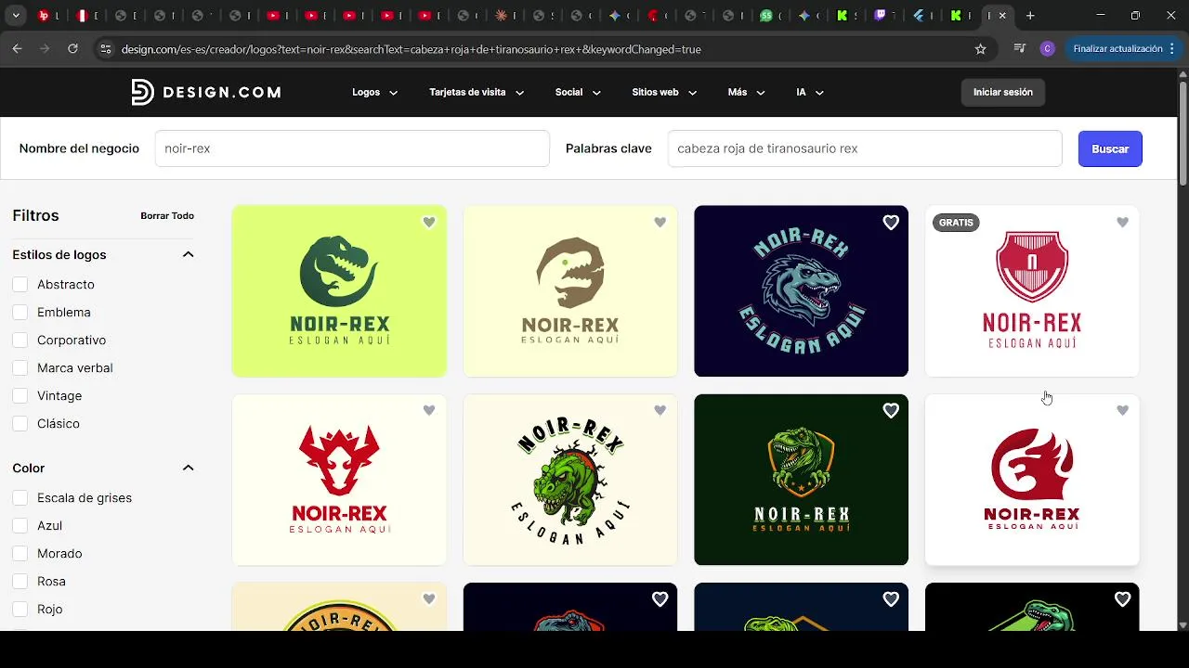The width and height of the screenshot is (1189, 668).
Task: Bookmark this page with the star icon
Action: 980,49
